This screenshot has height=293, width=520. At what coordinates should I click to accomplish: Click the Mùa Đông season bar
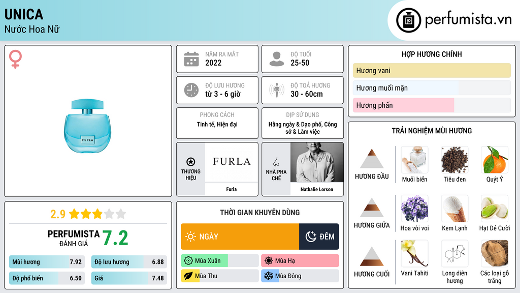click(x=300, y=276)
